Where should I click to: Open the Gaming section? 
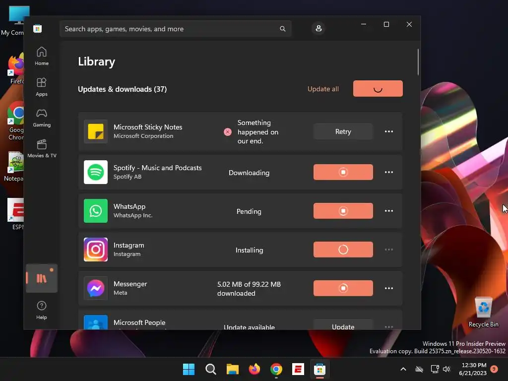[42, 118]
